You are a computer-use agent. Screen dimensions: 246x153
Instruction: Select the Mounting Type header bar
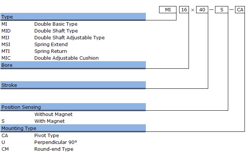coord(73,128)
